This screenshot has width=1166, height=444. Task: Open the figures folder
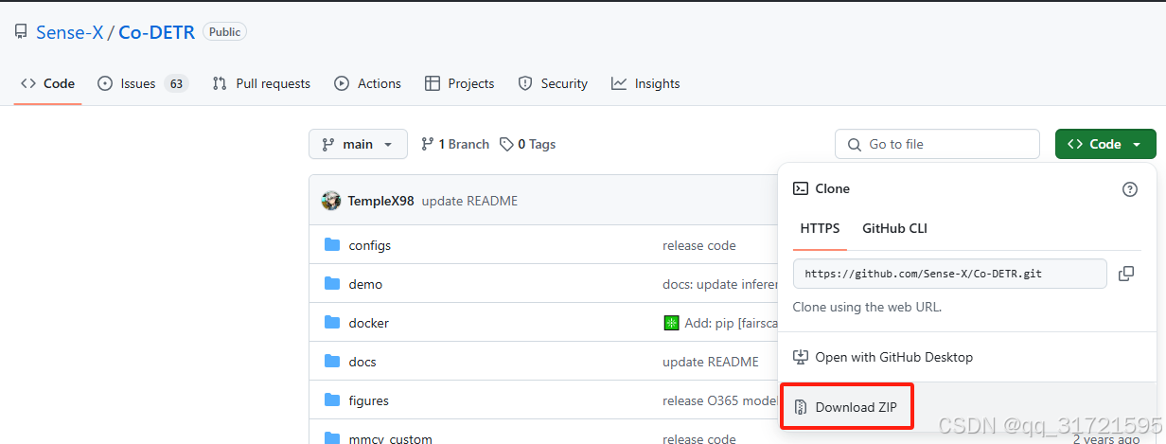(x=369, y=400)
